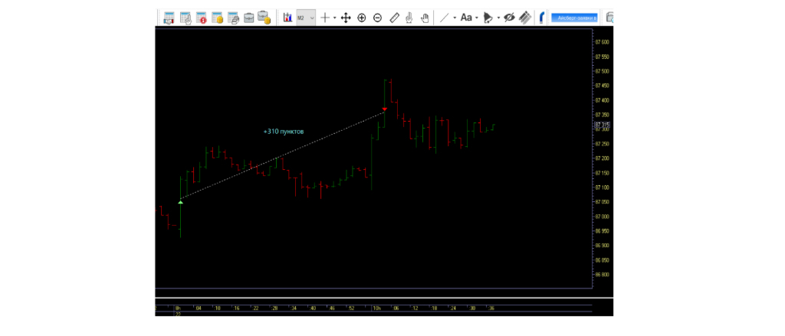Click the +310 пунктов chart label
Screen dimensions: 785x336
tap(284, 132)
